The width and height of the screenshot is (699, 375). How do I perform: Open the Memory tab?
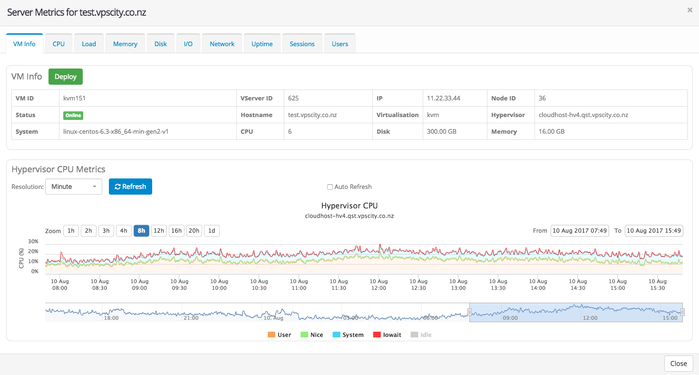[125, 44]
